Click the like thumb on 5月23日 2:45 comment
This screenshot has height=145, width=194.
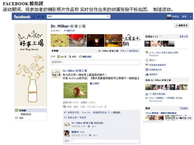93,126
